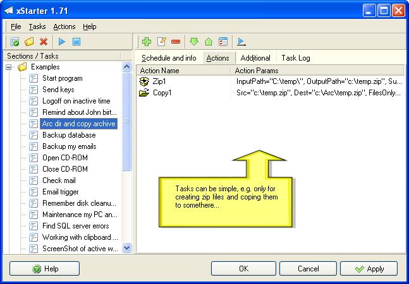Click the new section folder icon
The image size is (409, 284).
29,42
